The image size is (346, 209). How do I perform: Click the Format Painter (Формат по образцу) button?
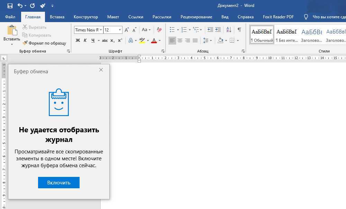[44, 43]
